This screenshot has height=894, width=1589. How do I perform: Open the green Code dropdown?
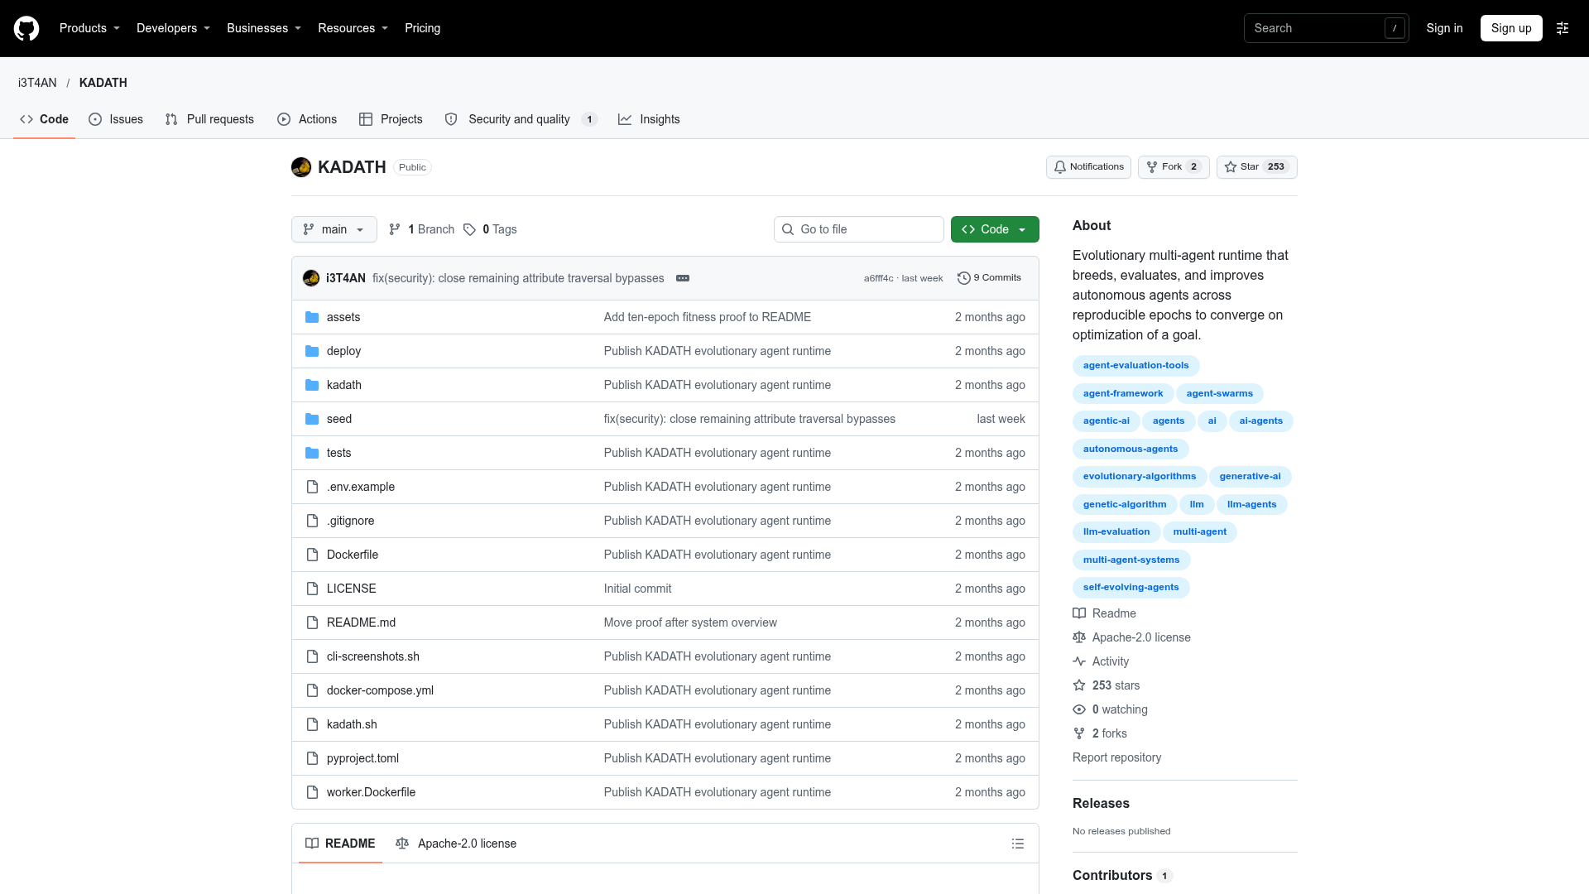[995, 229]
